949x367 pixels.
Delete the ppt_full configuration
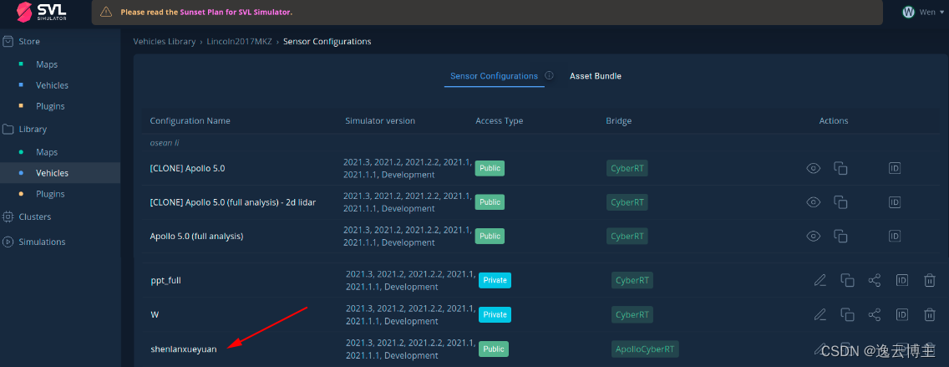click(929, 280)
